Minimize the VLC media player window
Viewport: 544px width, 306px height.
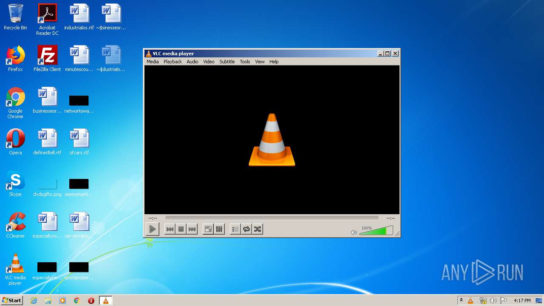tap(380, 54)
